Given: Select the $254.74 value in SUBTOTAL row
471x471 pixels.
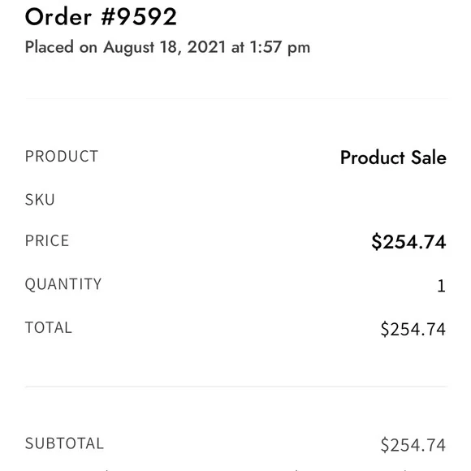Looking at the screenshot, I should (x=413, y=445).
